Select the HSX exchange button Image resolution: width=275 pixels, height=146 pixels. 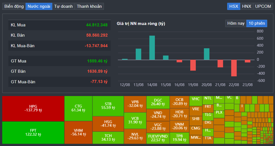point(234,6)
